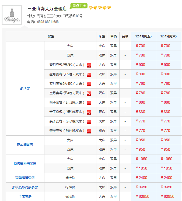
Task: Click the gift icon for 蜜月套餐5天4晚（大床）
Action: point(89,84)
